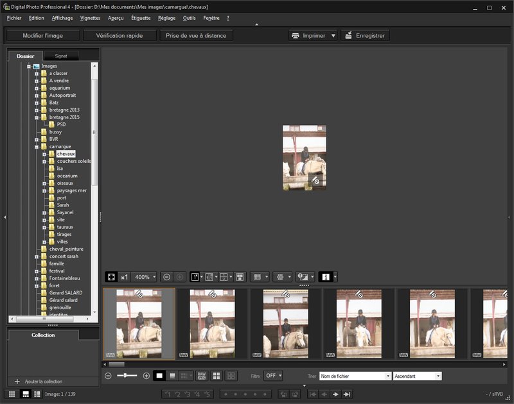
Task: Select the chevaux folder
Action: tap(66, 154)
